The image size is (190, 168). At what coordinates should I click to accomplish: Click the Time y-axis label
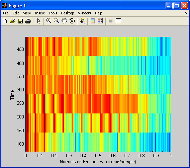click(12, 95)
